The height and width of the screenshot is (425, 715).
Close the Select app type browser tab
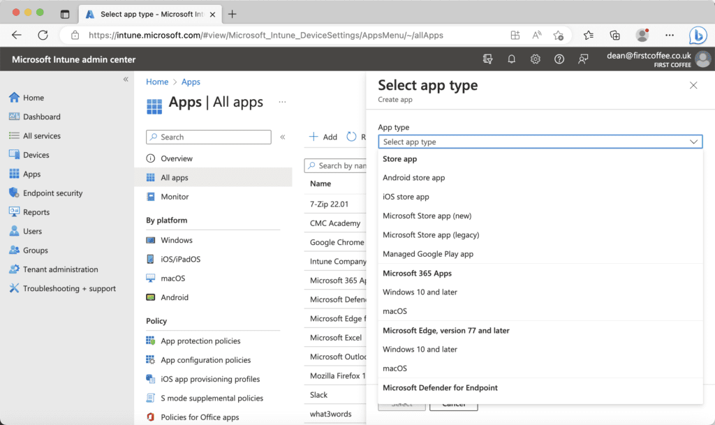point(212,14)
